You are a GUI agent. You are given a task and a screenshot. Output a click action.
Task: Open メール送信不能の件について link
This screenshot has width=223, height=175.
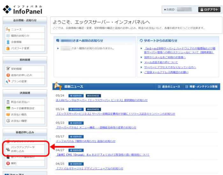(161, 62)
